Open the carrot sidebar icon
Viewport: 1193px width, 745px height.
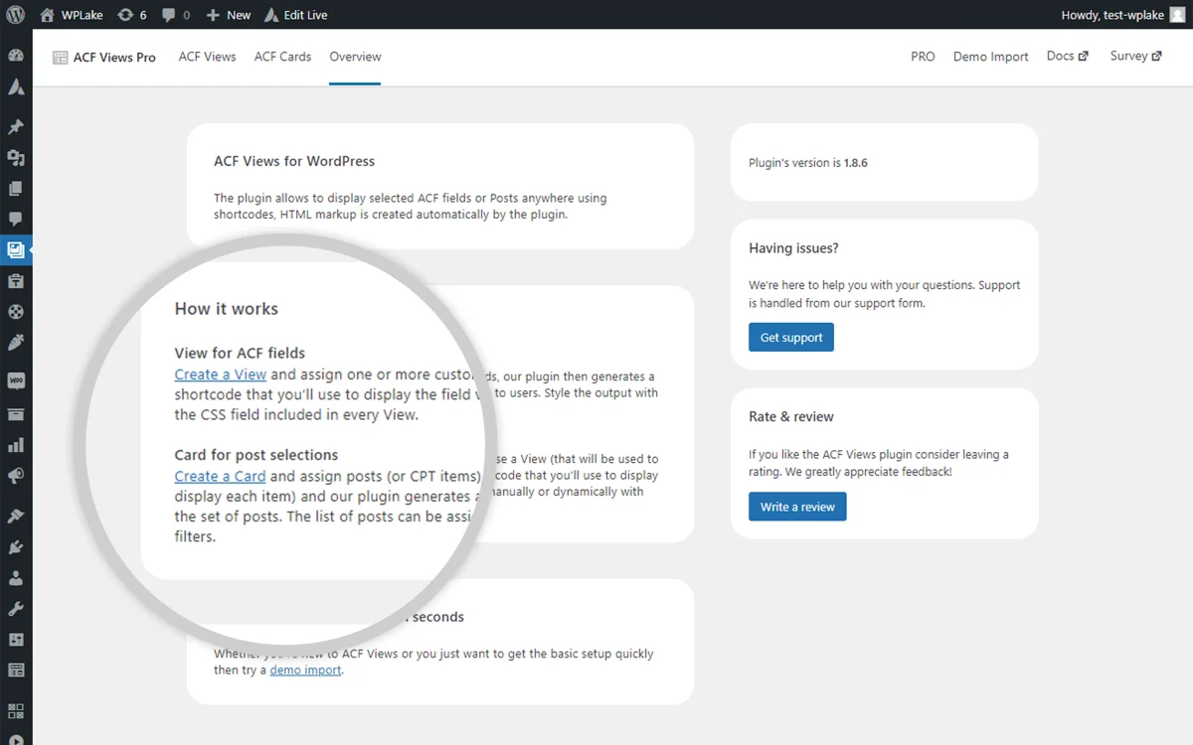[x=16, y=343]
